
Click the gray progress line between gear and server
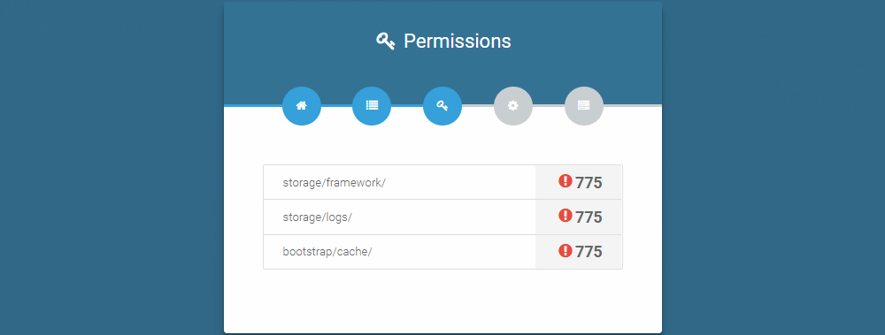[549, 105]
